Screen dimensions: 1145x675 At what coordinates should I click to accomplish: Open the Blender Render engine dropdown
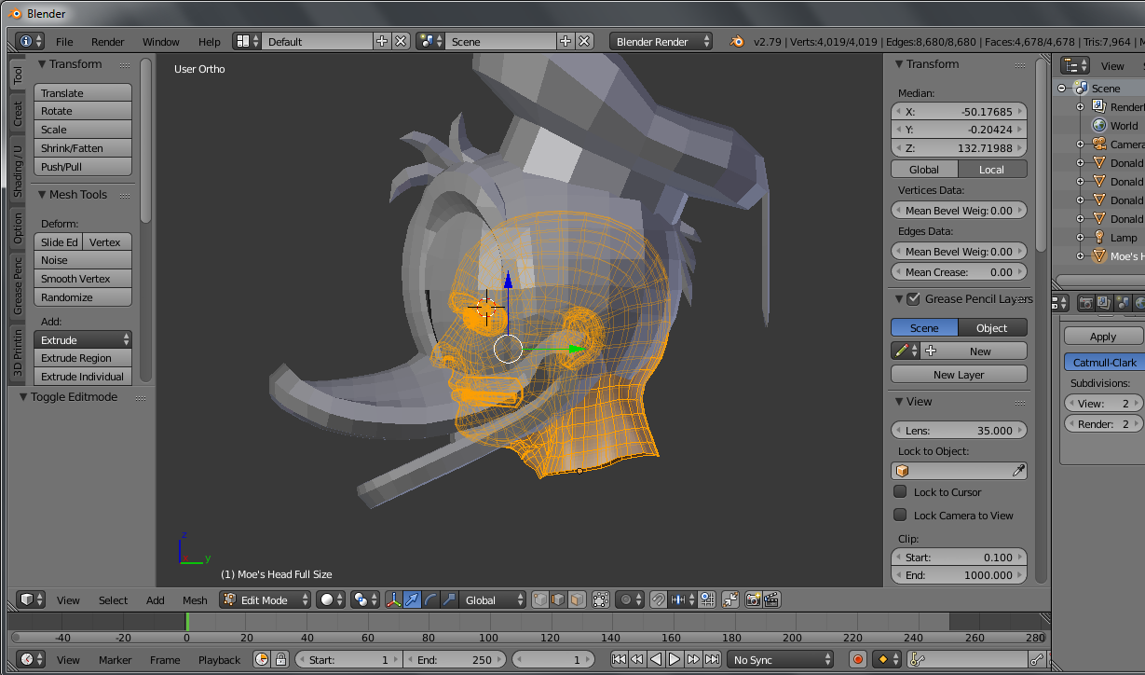point(661,42)
